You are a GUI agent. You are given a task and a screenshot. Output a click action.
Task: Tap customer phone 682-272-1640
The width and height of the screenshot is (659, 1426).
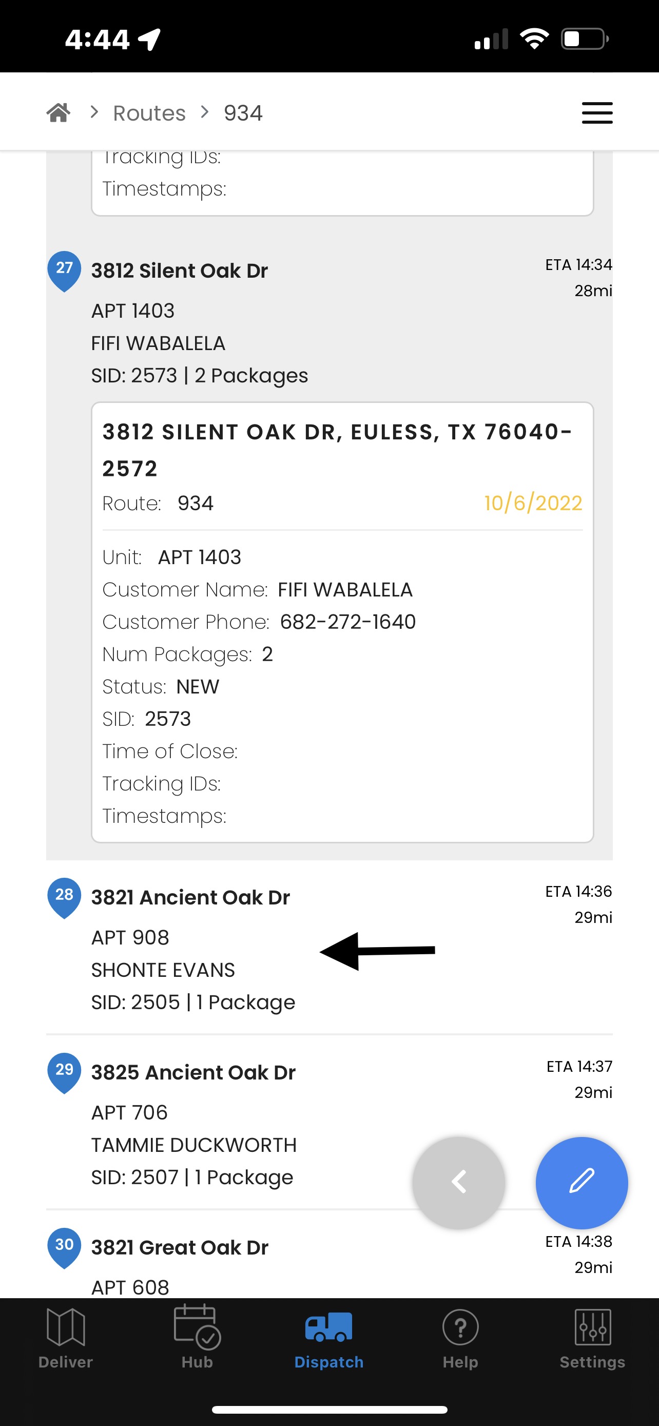tap(347, 622)
